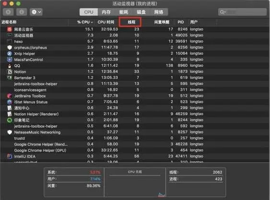
Task: Click the green zoom window button
Action: 18,3
